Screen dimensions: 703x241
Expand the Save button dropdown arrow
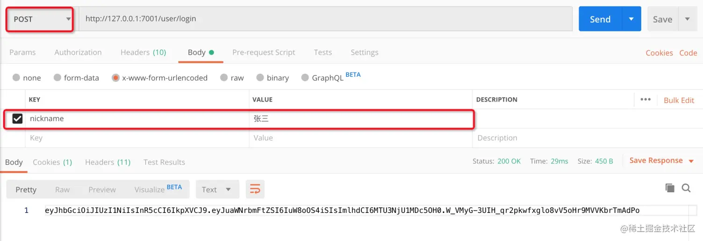[x=687, y=19]
